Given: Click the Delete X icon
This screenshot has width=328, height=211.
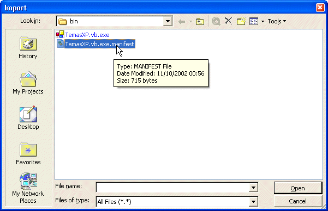Looking at the screenshot, I should pos(229,21).
